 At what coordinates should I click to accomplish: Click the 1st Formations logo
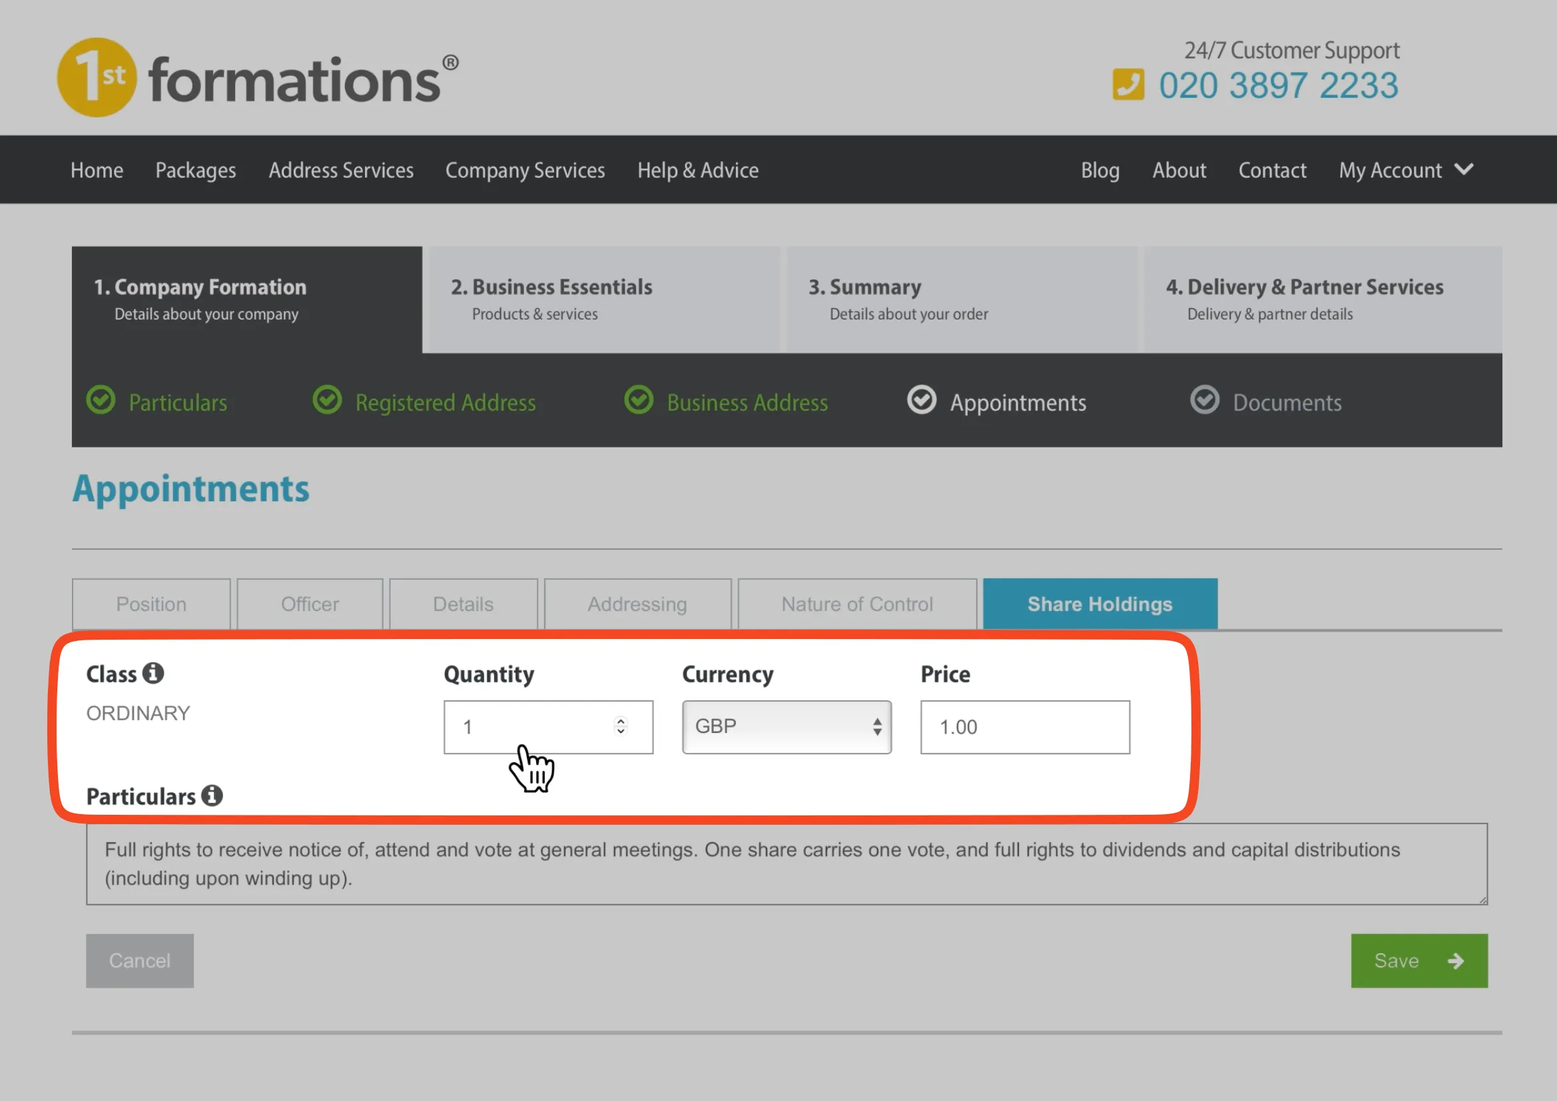click(x=258, y=78)
